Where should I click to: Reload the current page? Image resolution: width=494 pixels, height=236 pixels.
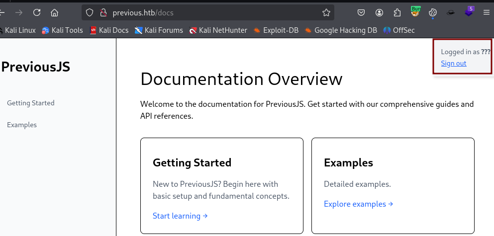[x=37, y=12]
